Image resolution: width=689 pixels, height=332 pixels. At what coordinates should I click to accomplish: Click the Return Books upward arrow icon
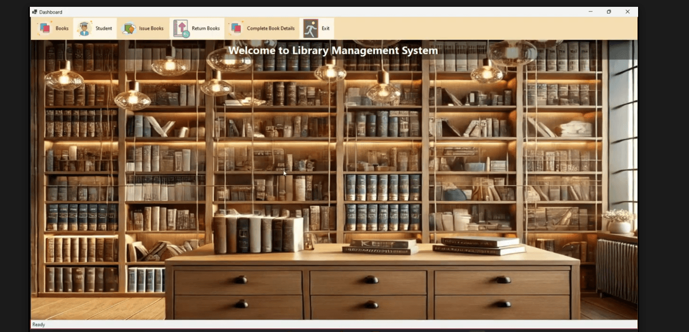pos(181,28)
